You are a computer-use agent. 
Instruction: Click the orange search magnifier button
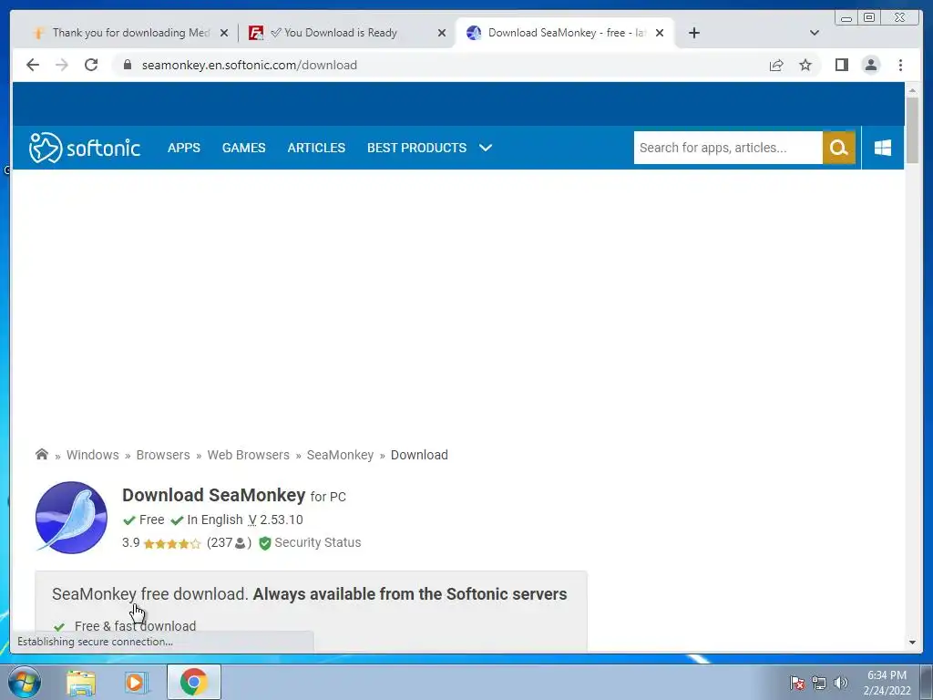pos(839,148)
